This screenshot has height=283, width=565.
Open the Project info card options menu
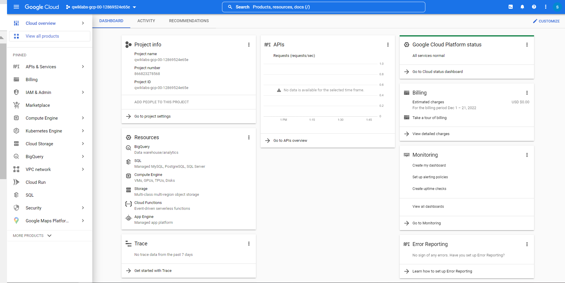point(249,45)
